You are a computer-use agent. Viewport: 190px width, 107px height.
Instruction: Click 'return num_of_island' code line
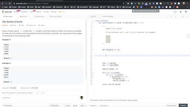tap(111, 84)
